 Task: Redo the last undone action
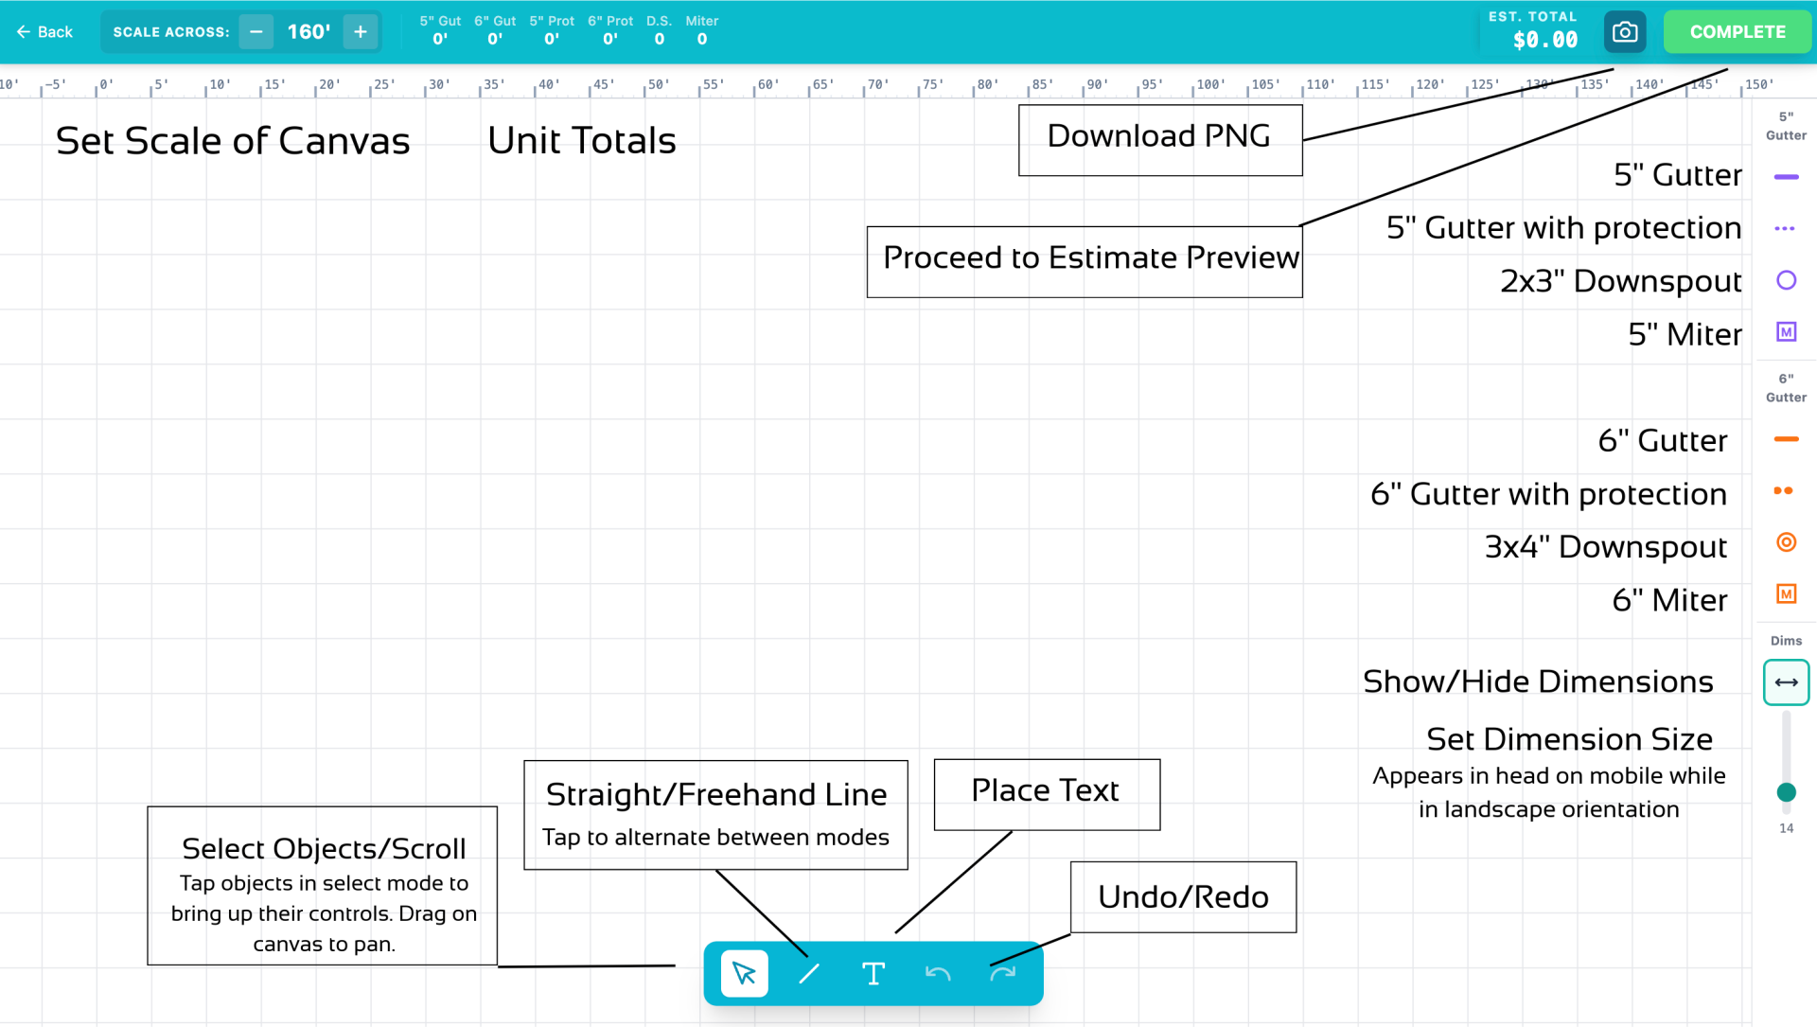pyautogui.click(x=1003, y=973)
